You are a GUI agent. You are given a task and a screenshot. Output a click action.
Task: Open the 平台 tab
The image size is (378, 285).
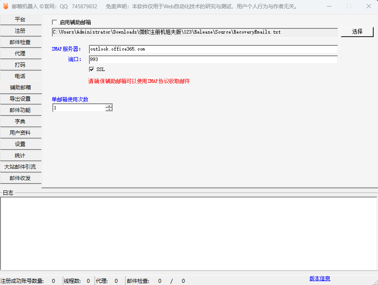pyautogui.click(x=20, y=20)
